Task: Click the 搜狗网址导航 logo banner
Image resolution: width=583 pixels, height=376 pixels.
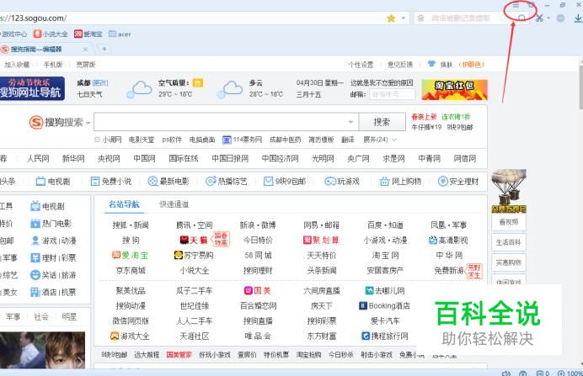Action: [x=32, y=88]
